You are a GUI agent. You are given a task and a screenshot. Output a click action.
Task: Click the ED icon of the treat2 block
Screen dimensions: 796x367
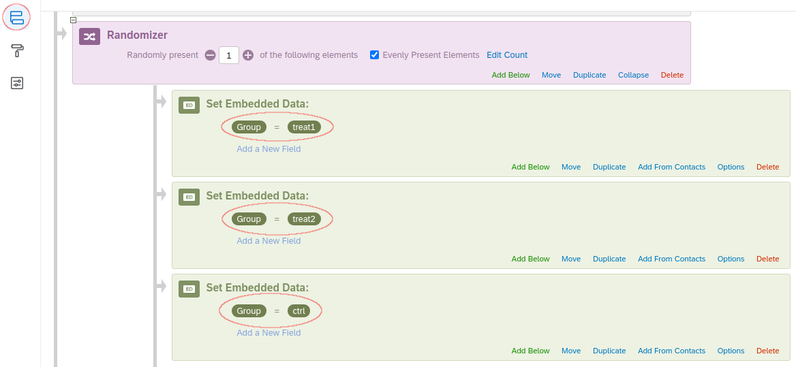click(189, 197)
